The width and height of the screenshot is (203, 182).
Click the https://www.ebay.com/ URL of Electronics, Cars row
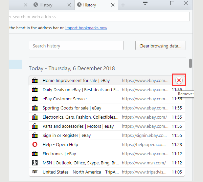(x=144, y=117)
